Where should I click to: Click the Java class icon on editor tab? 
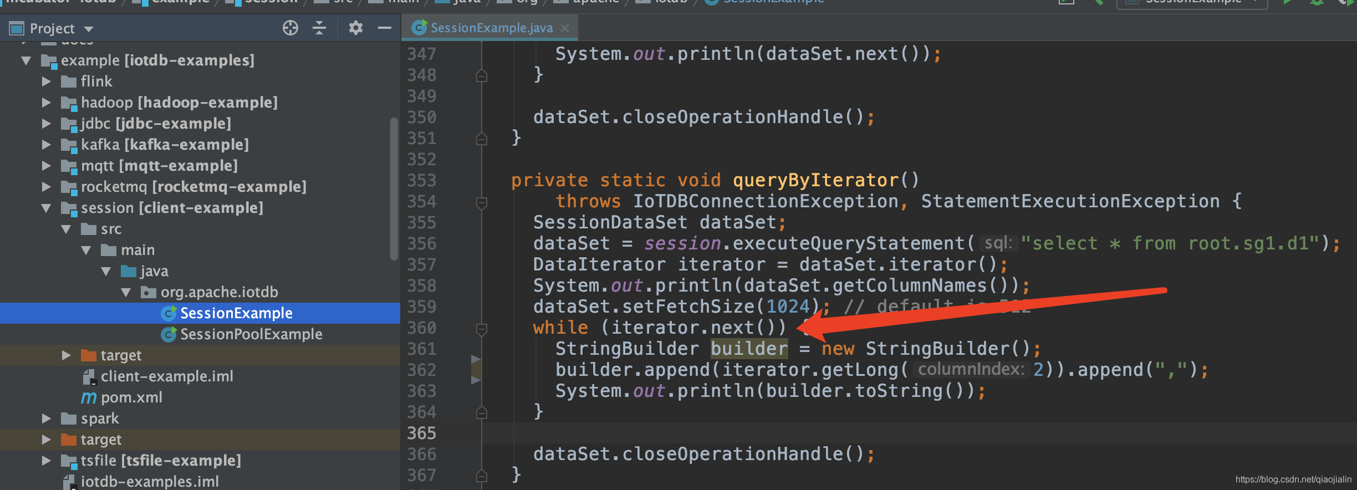(419, 27)
